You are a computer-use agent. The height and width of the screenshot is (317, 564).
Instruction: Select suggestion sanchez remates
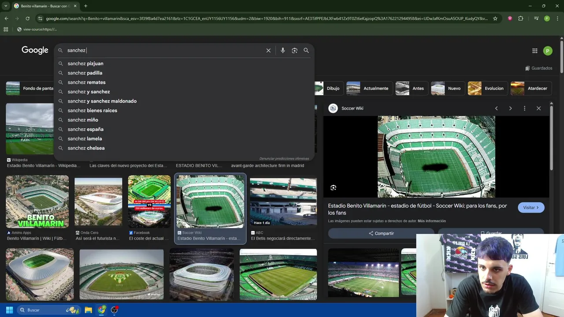pyautogui.click(x=184, y=82)
